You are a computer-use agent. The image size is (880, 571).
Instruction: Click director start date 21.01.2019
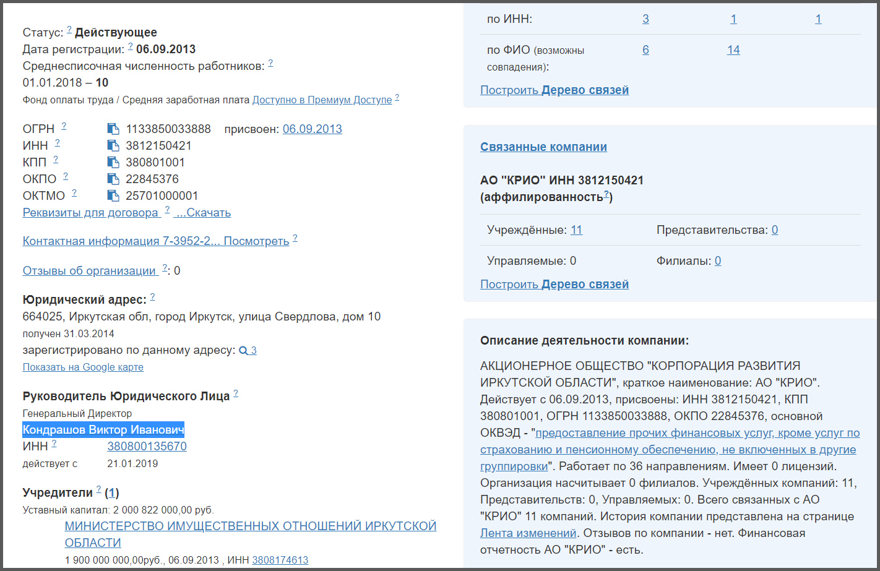pos(132,463)
